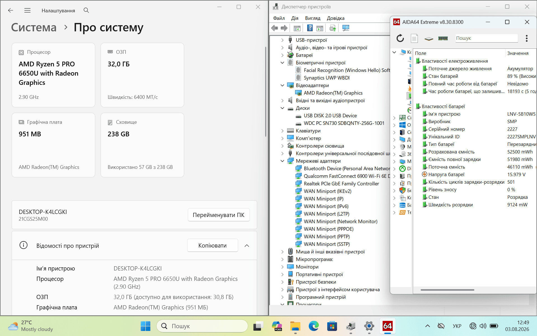Open the Дія menu in Device Manager
This screenshot has width=537, height=336.
(295, 18)
